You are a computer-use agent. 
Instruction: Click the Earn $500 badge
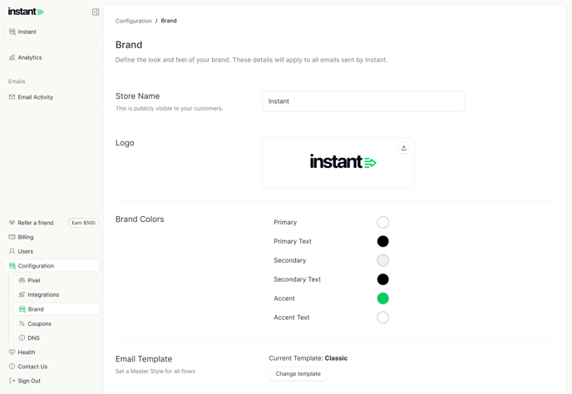83,223
